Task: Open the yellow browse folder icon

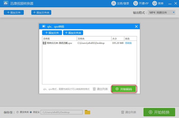Action: (88, 112)
